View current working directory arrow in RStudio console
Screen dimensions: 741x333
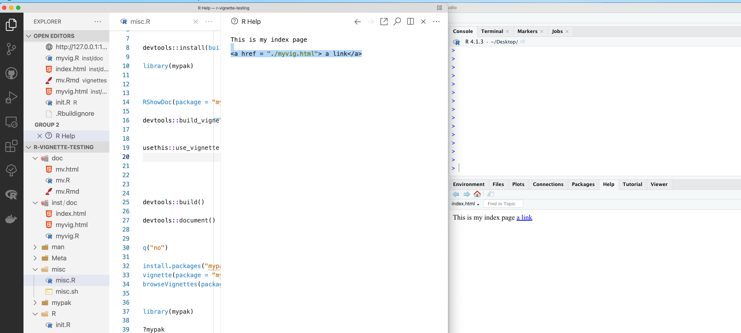coord(523,41)
